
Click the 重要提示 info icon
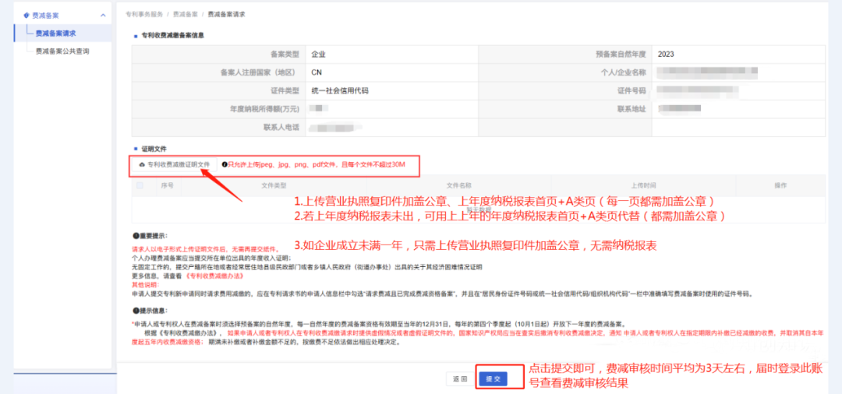(x=136, y=236)
